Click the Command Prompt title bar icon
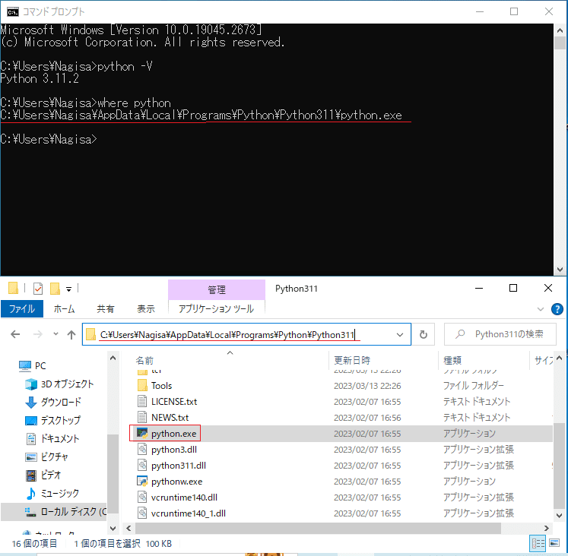This screenshot has width=568, height=556. click(13, 12)
